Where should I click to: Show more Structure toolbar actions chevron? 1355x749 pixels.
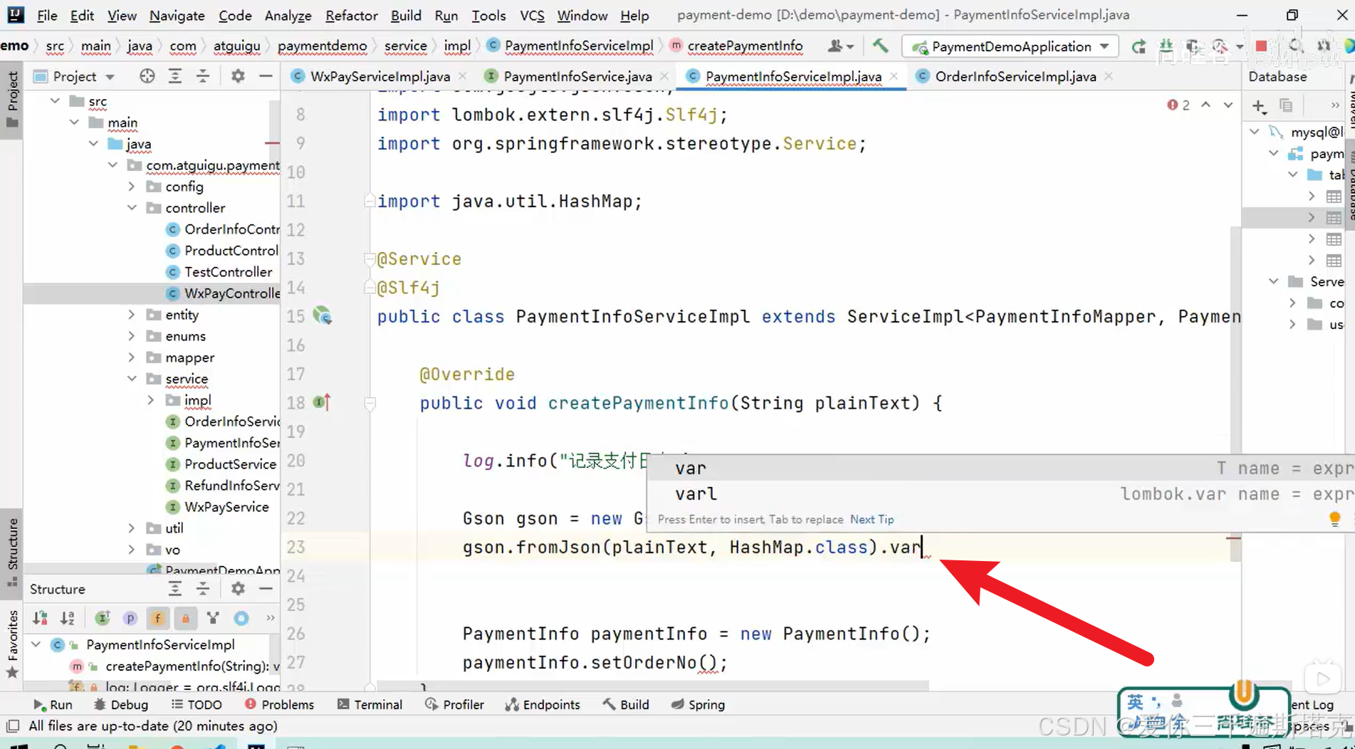pos(270,618)
